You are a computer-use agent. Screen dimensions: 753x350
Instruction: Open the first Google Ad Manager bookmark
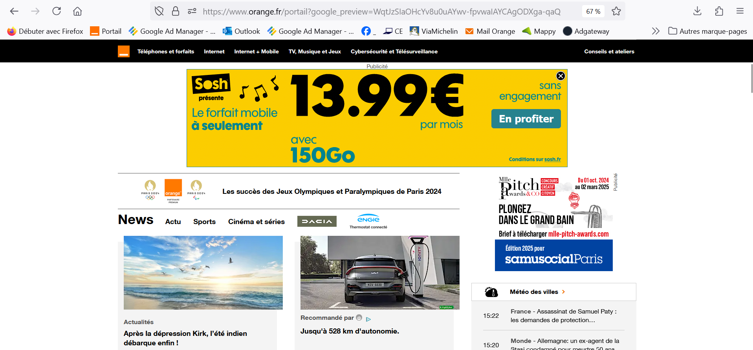[172, 31]
